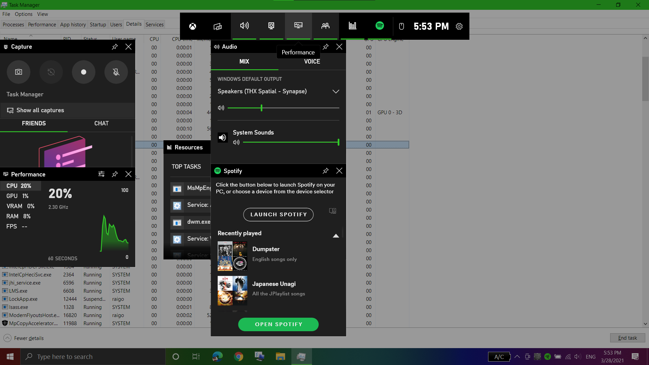Collapse the Recently played section
Image resolution: width=649 pixels, height=365 pixels.
(336, 236)
